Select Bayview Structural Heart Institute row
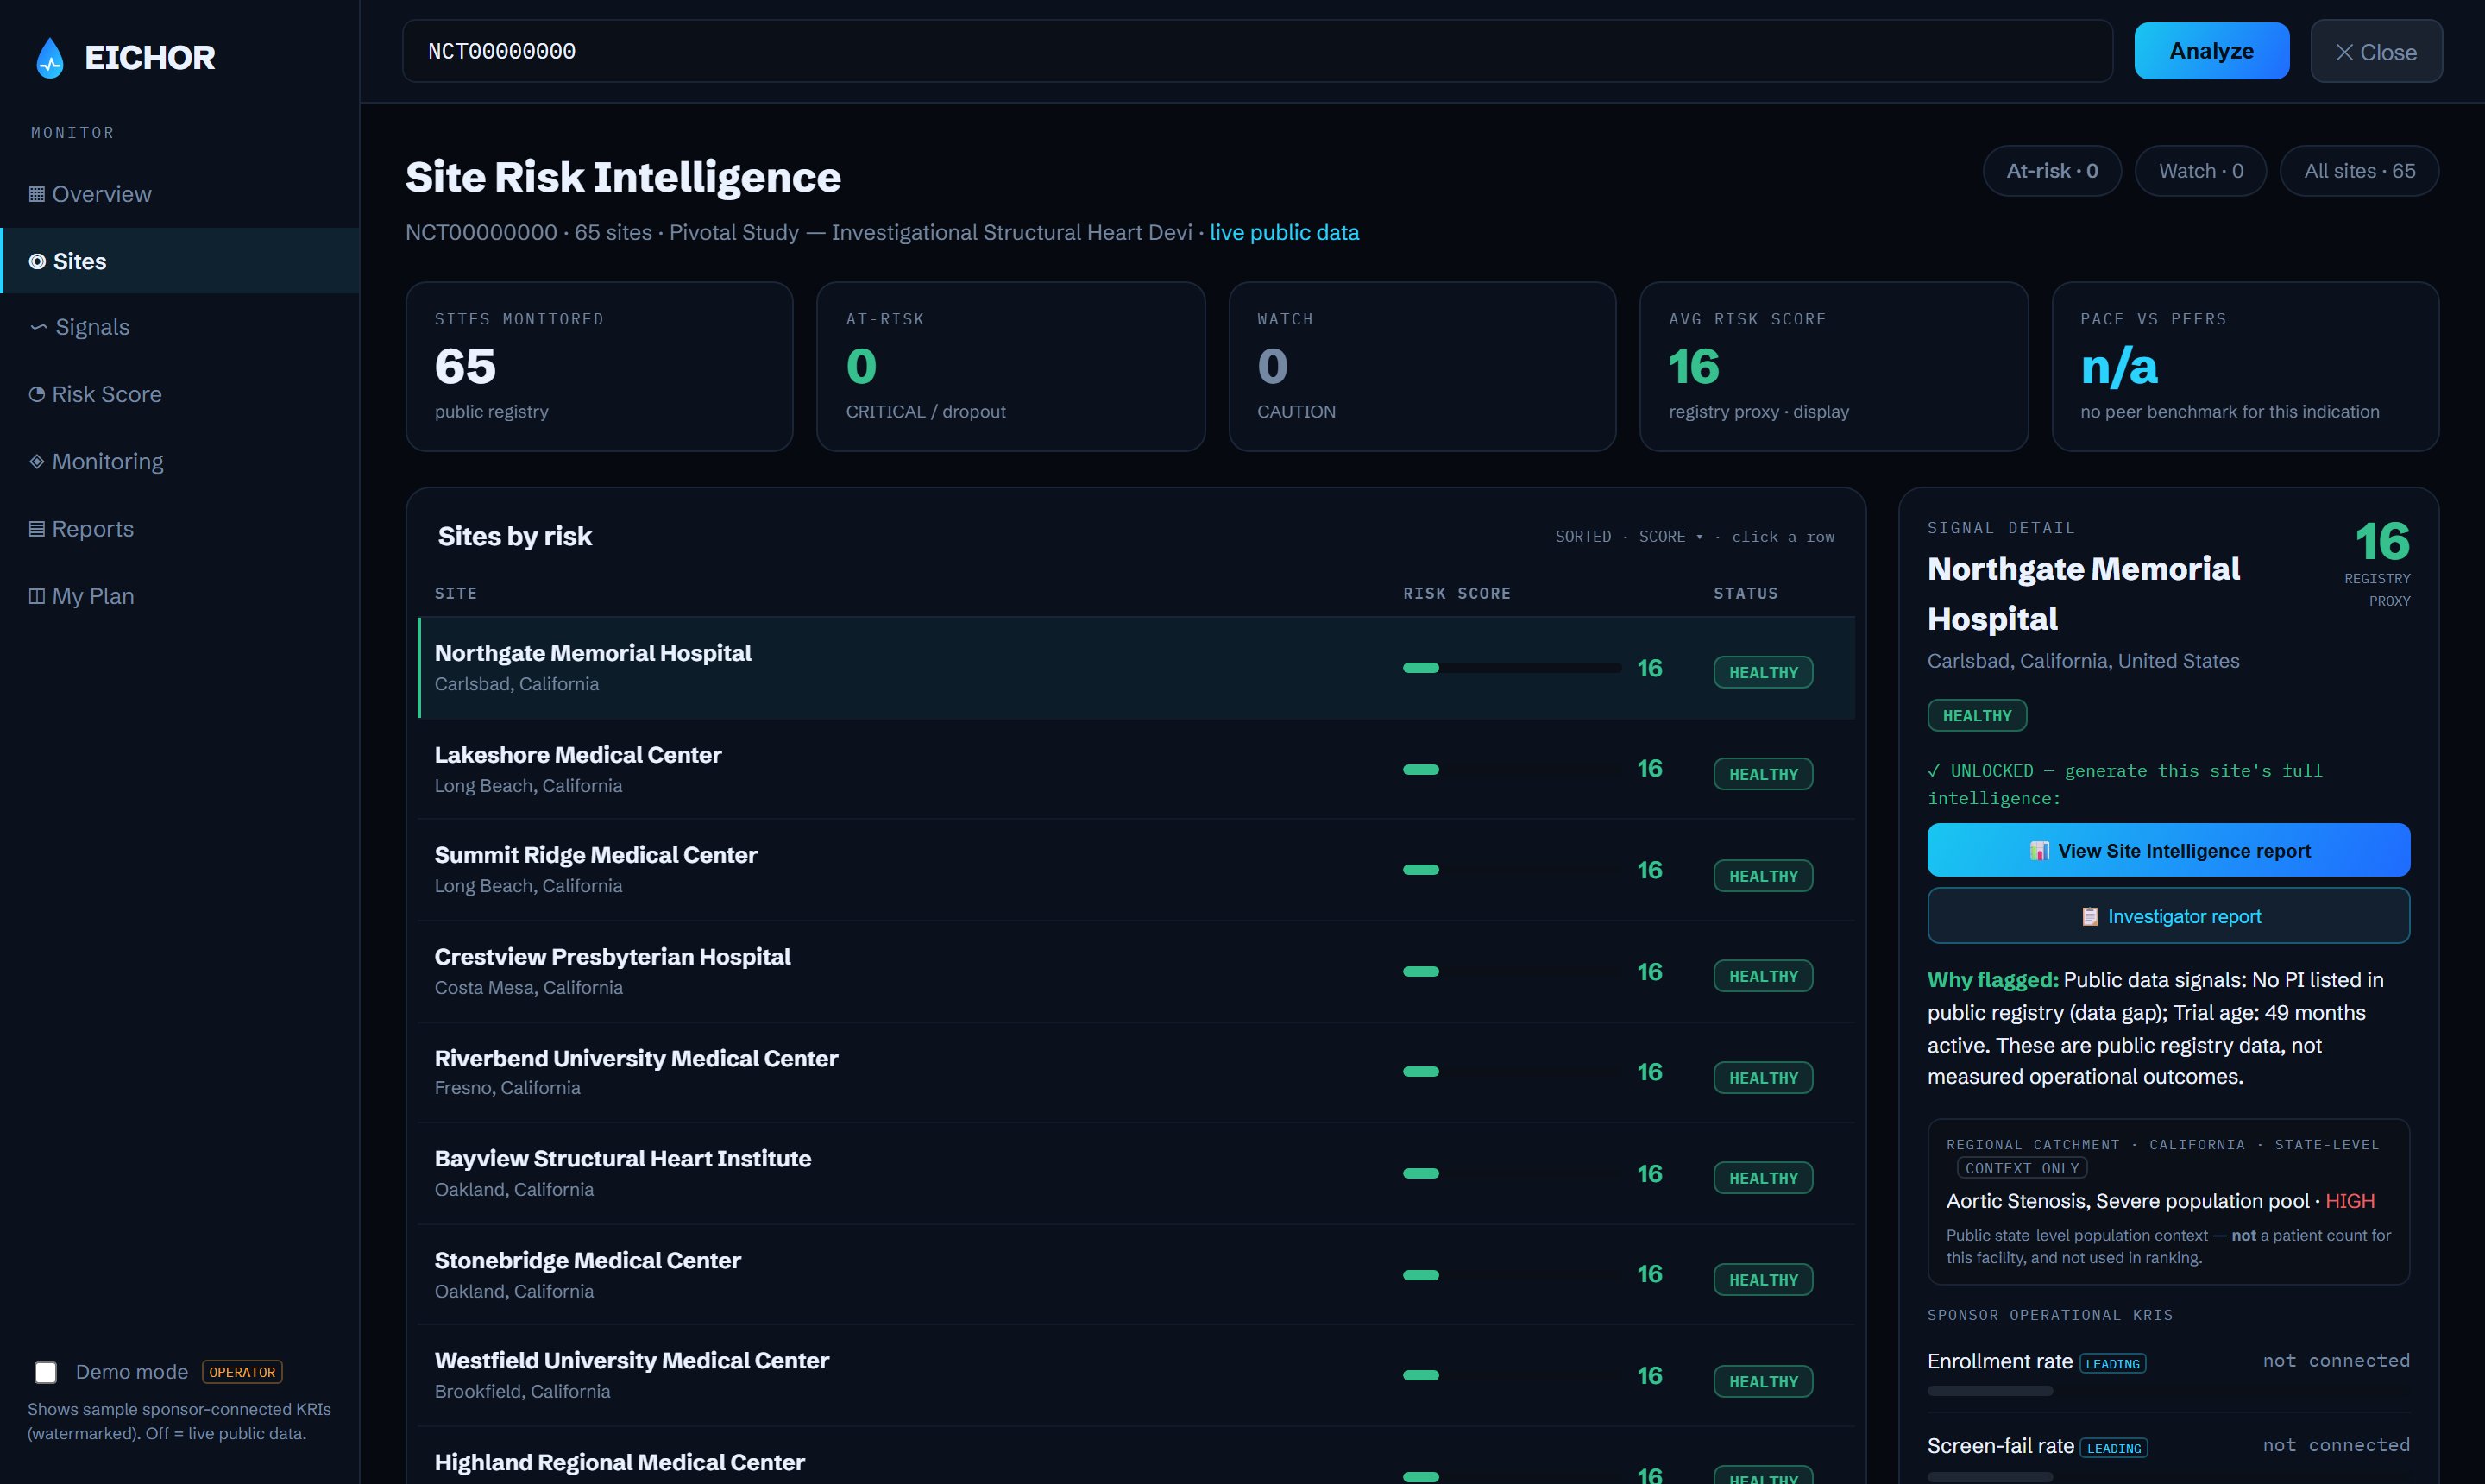 (x=1136, y=1173)
